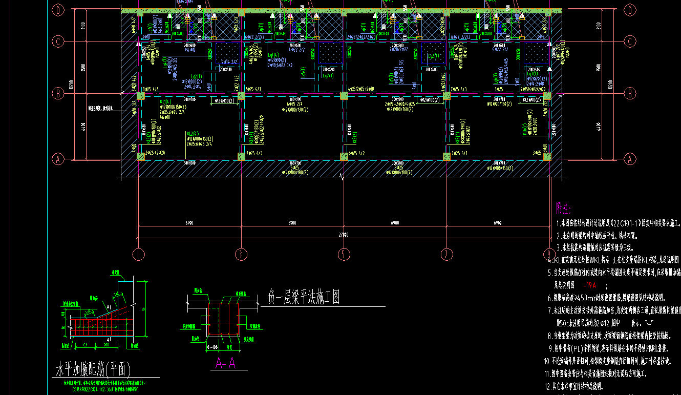Click the overall dimension 27600

(343, 235)
